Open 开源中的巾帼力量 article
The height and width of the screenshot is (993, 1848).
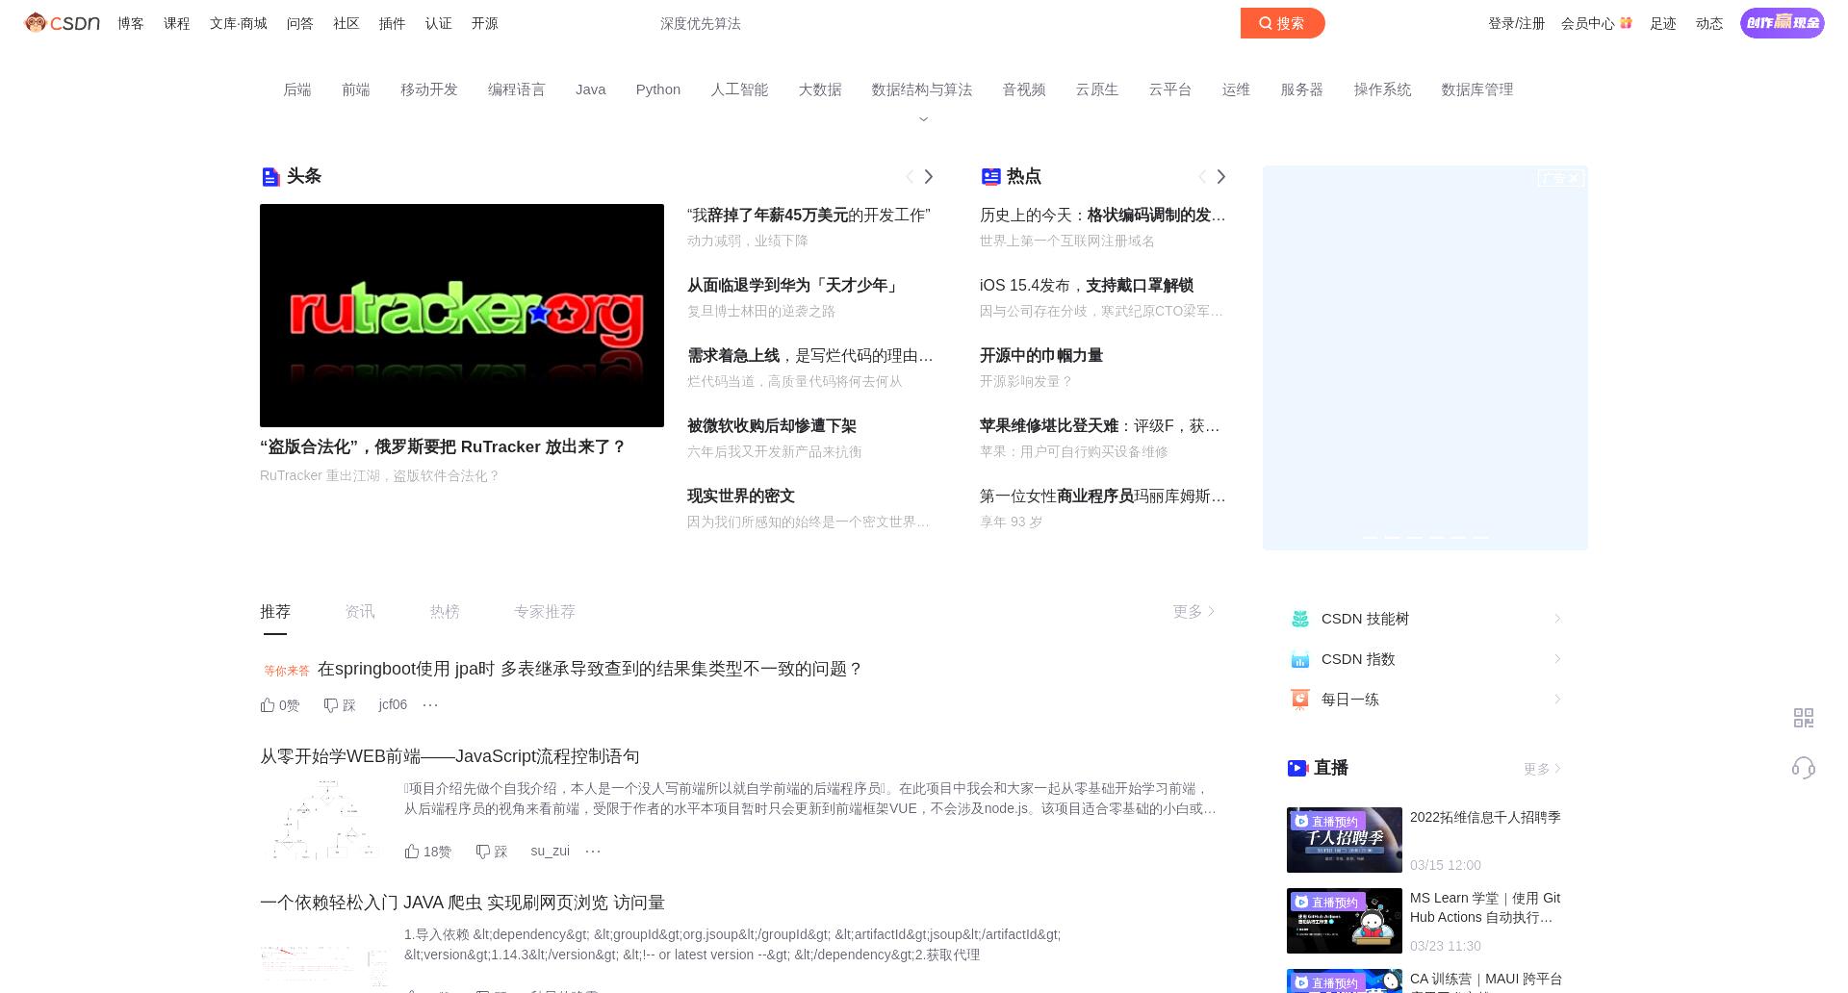click(x=1041, y=356)
